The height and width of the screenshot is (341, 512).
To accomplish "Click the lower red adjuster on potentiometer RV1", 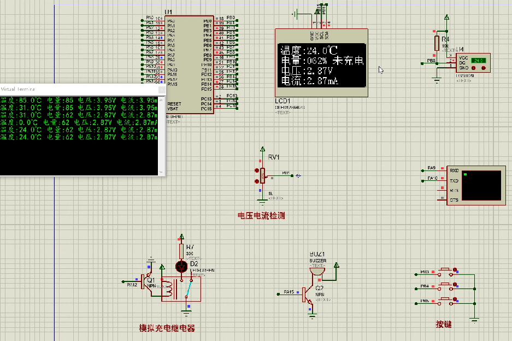I will [256, 180].
